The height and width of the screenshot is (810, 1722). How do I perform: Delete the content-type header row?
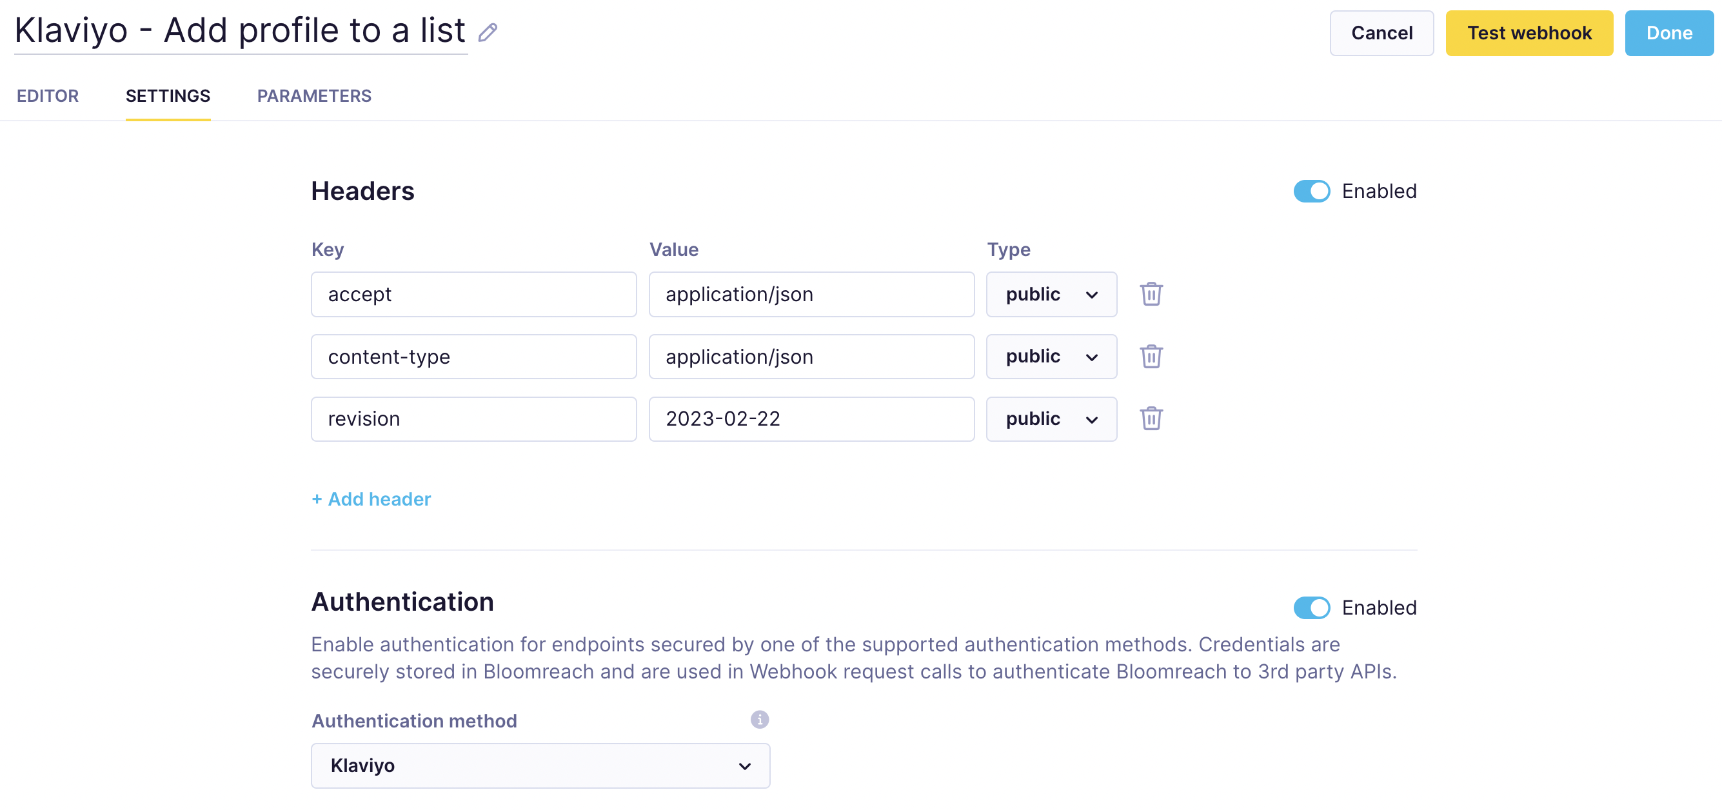coord(1151,356)
